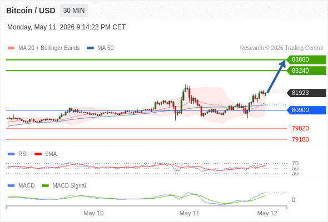Click the 30 MIN timeframe button

click(74, 11)
